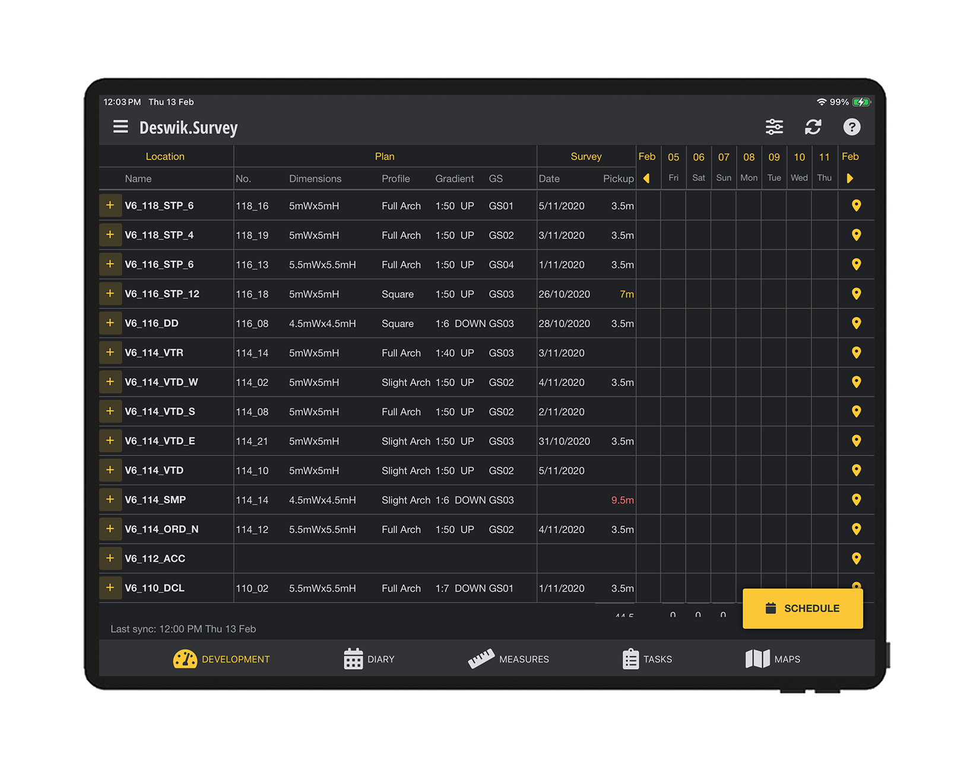Show map pin for V6_112_ACC
The image size is (970, 771).
pyautogui.click(x=856, y=559)
